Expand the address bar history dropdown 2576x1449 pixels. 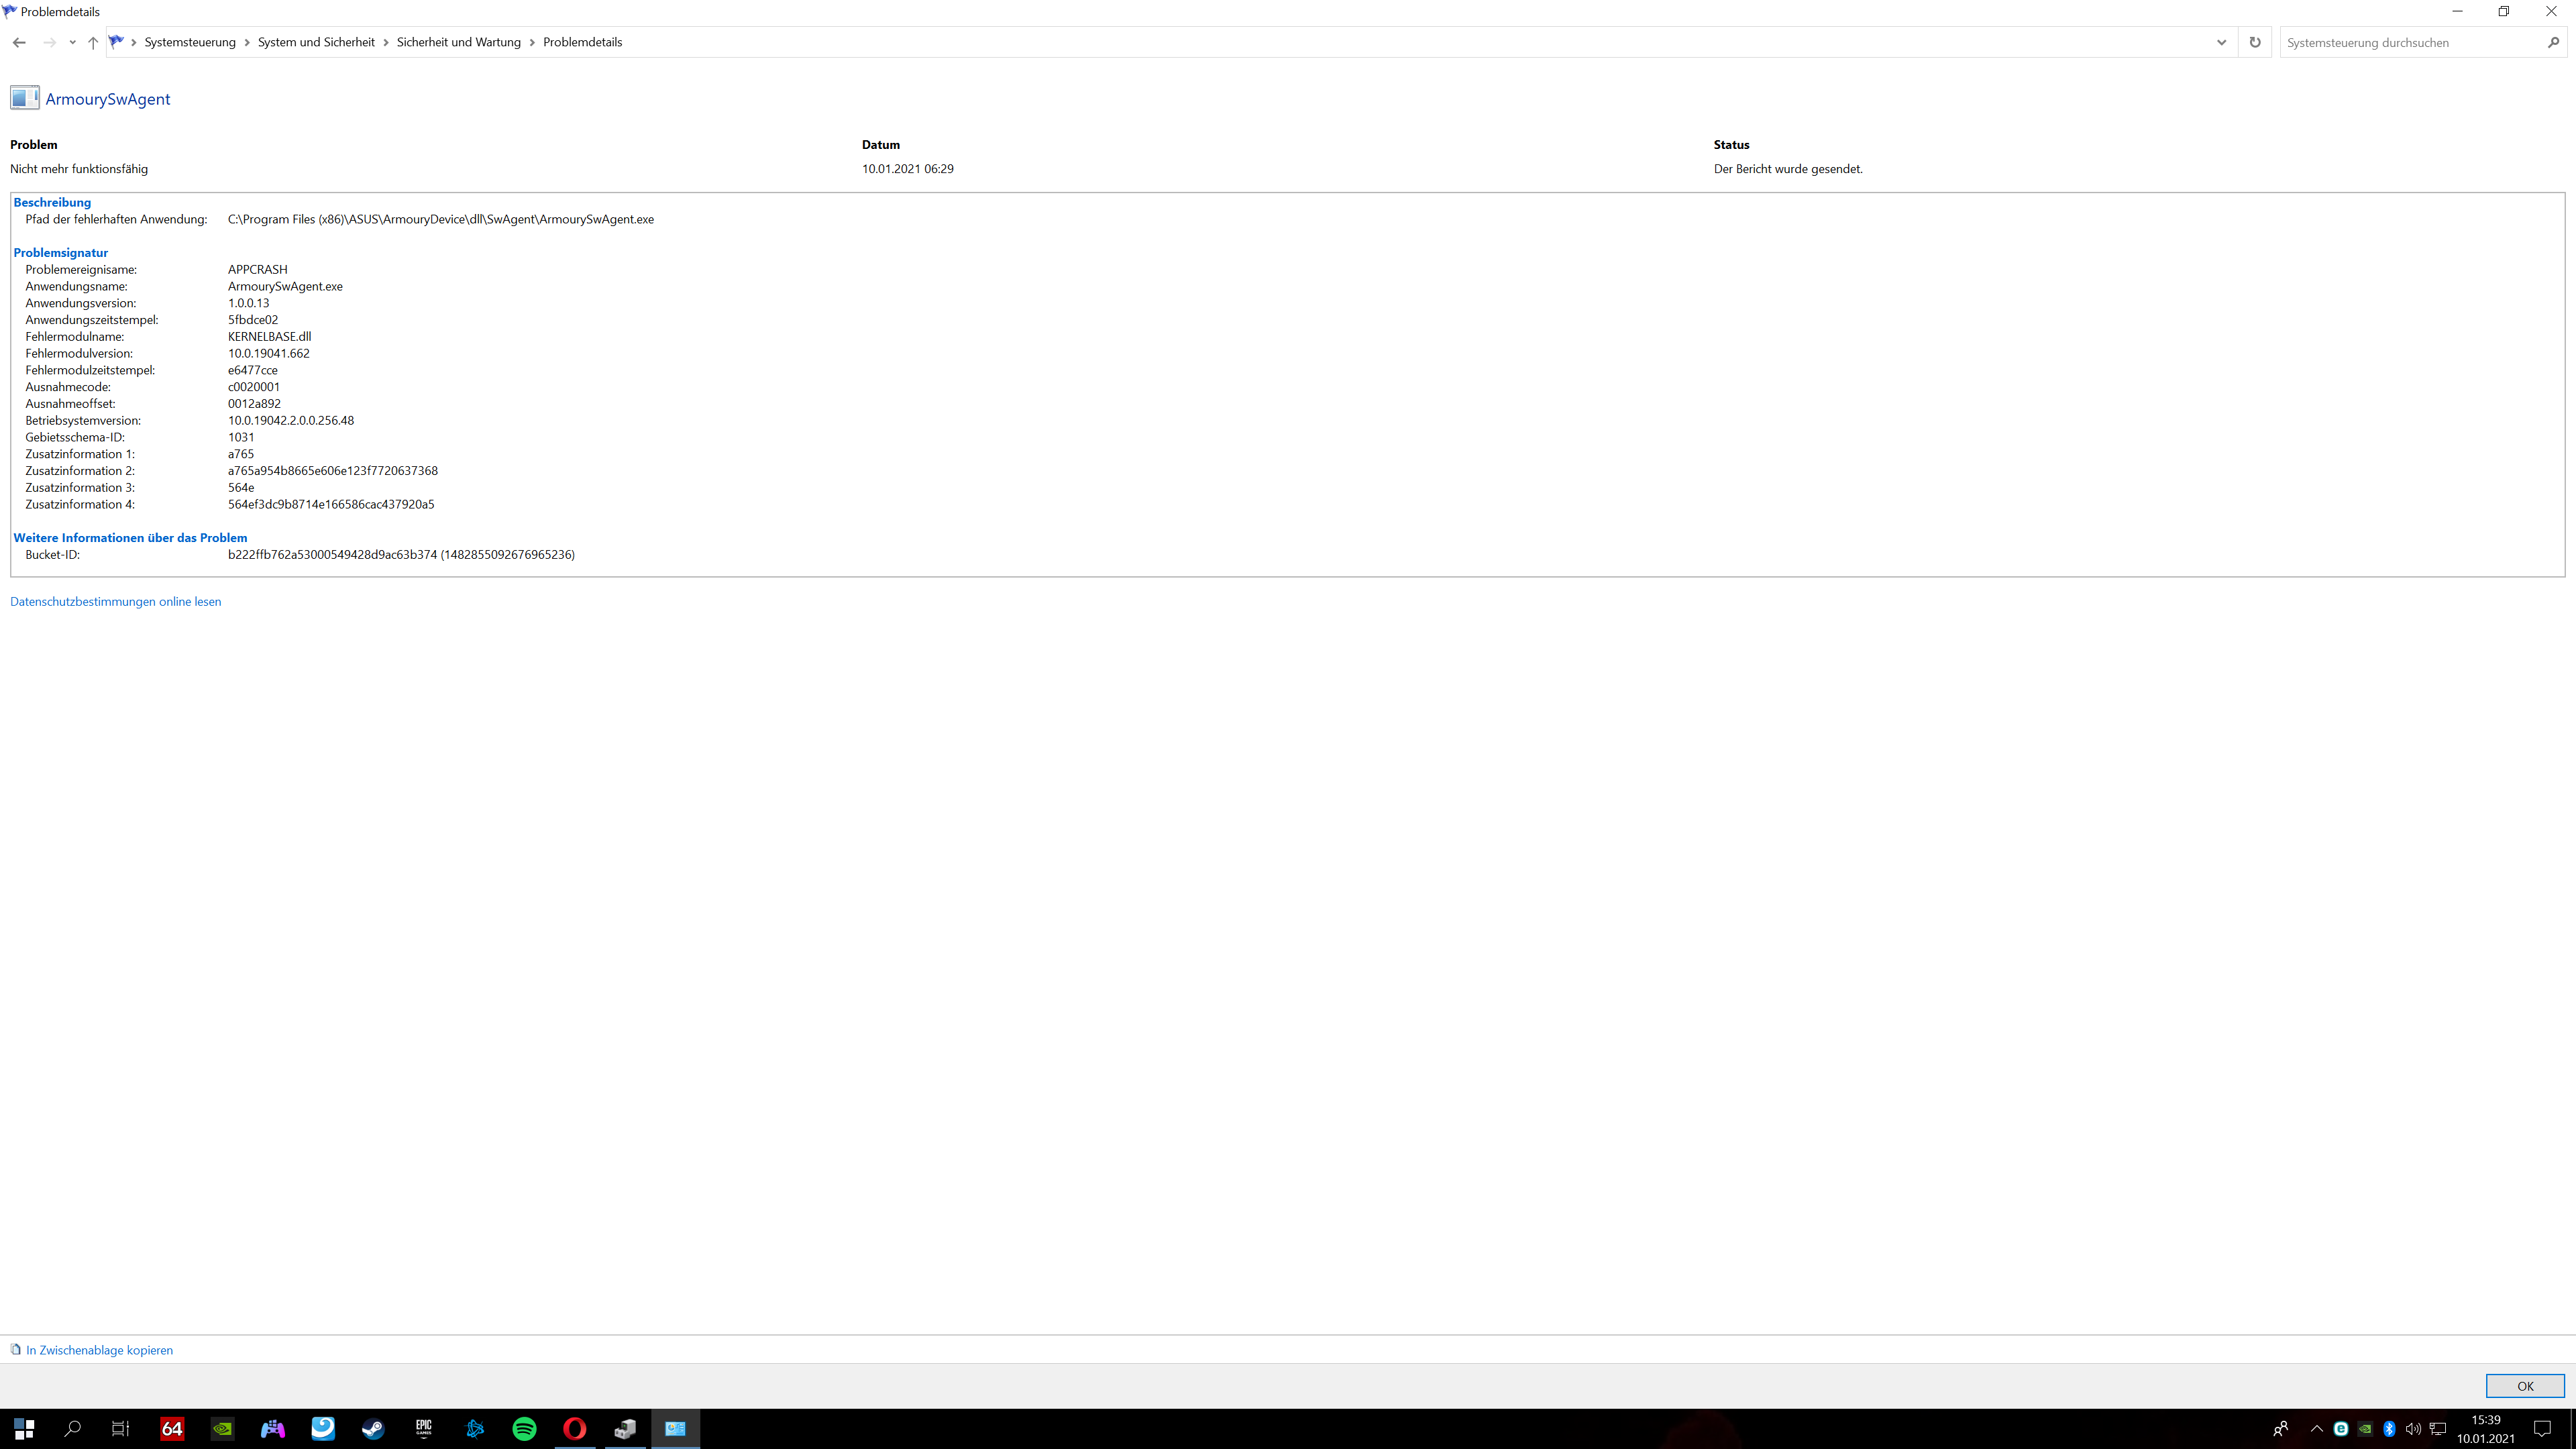click(x=2221, y=42)
